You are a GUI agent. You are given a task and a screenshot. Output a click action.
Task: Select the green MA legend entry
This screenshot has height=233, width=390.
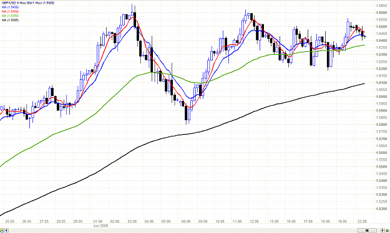pyautogui.click(x=10, y=16)
